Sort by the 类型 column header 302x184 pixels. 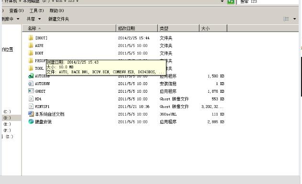pyautogui.click(x=179, y=28)
